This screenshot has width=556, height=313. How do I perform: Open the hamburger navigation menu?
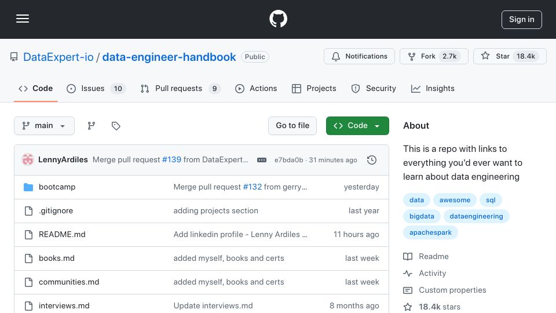pos(23,19)
